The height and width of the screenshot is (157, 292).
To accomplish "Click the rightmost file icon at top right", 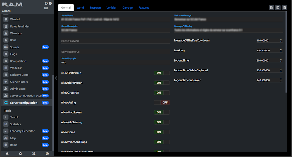I will 284,7.
